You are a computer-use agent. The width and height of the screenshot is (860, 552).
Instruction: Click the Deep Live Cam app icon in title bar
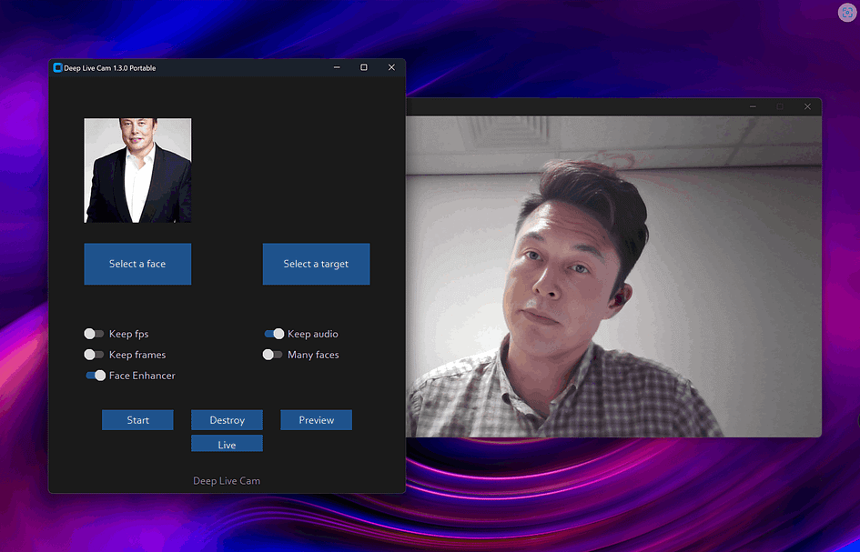click(57, 67)
